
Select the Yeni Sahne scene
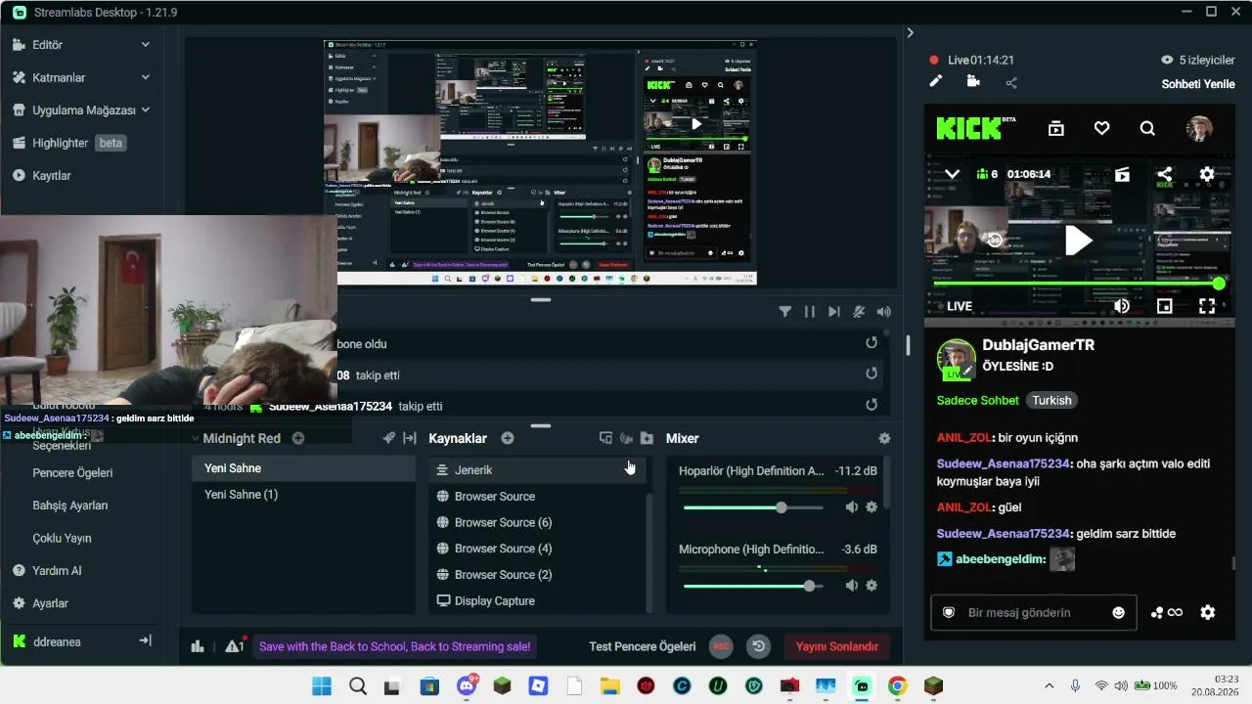click(303, 468)
